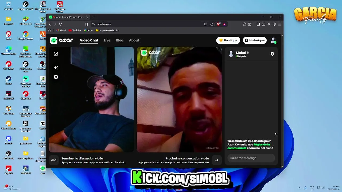
Task: Open the Brave Shields lion icon
Action: [218, 24]
